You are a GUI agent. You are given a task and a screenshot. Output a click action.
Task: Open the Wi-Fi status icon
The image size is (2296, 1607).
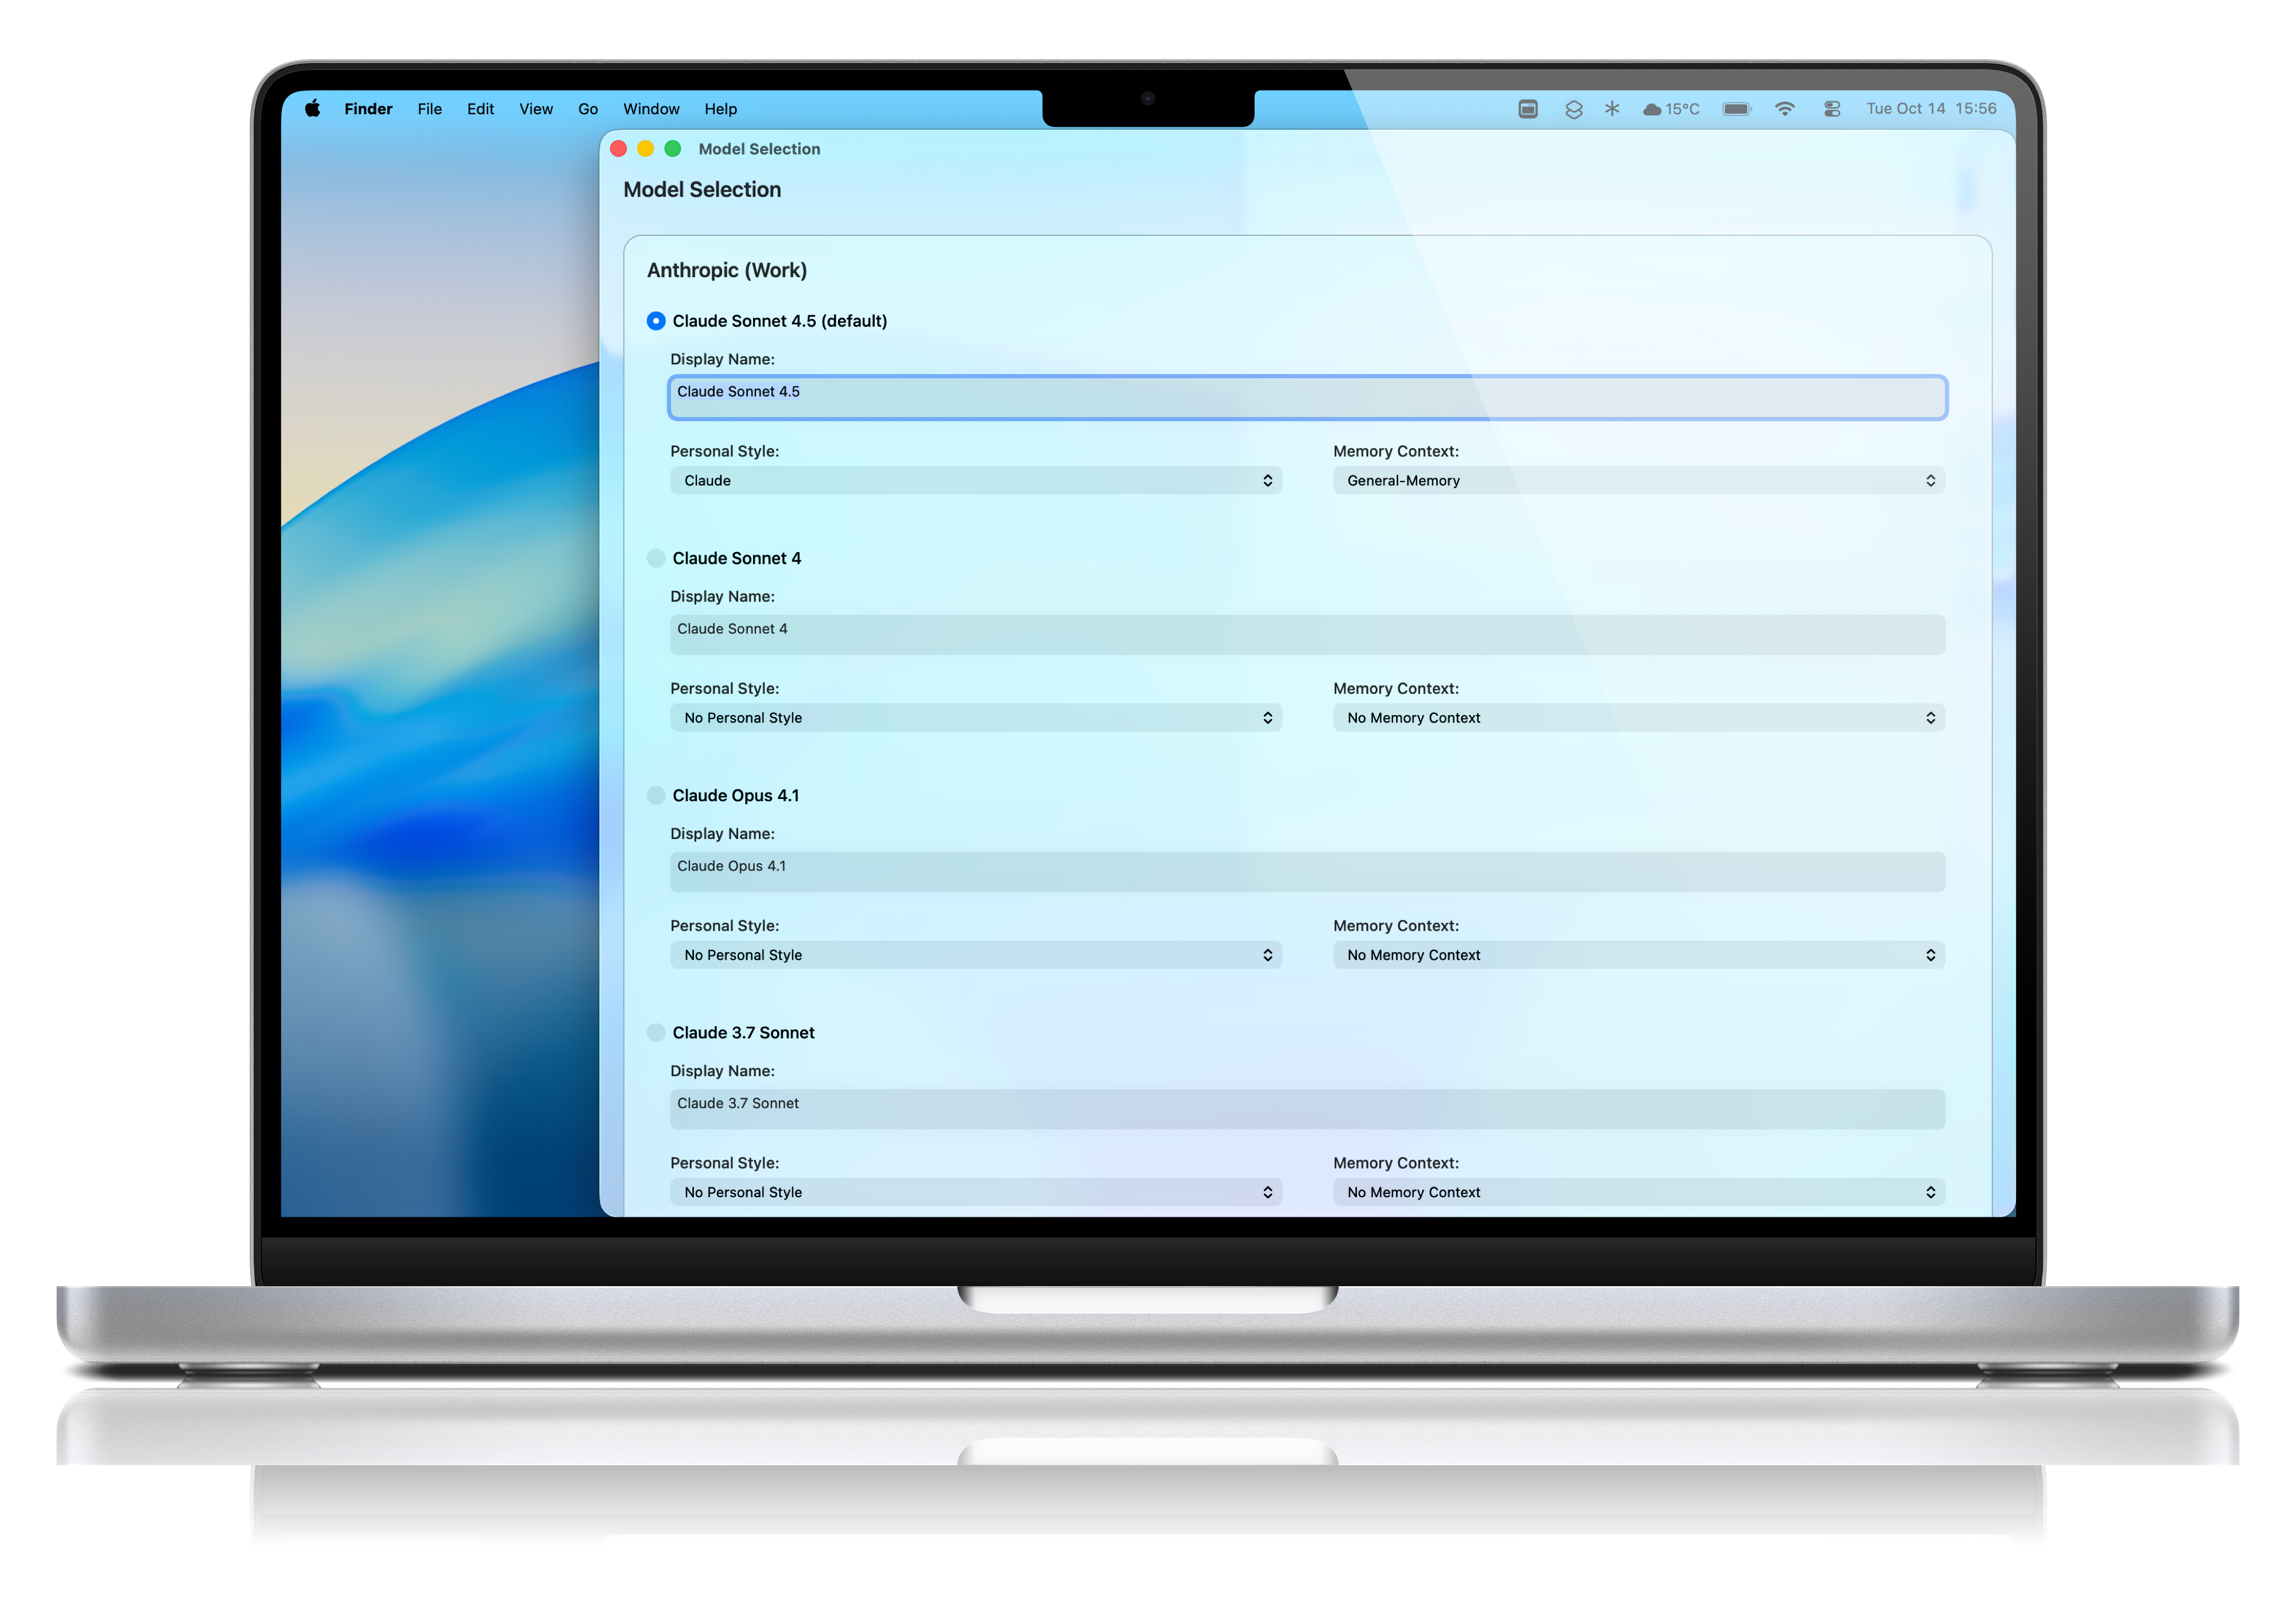point(1784,109)
